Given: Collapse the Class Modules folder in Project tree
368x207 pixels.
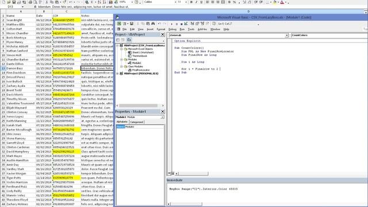Looking at the screenshot, I should click(121, 67).
